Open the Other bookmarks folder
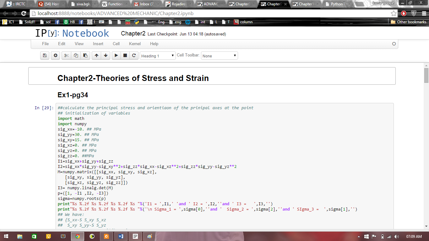 (408, 22)
